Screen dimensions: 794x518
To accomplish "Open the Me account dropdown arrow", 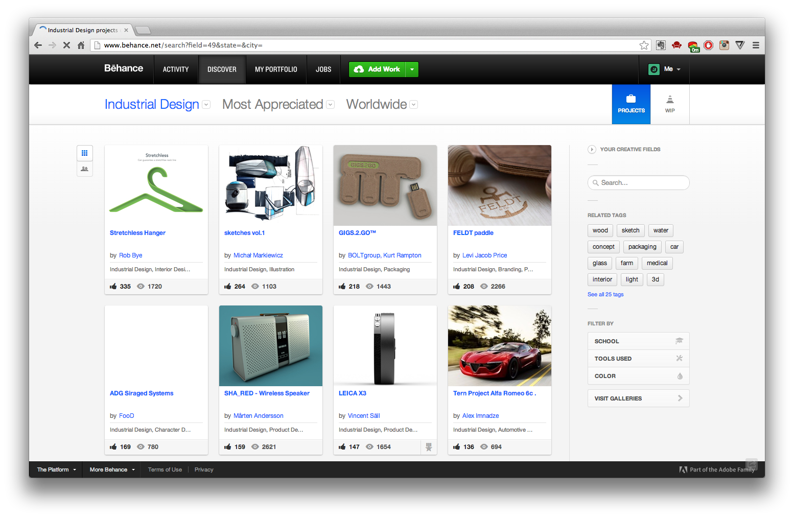I will click(679, 69).
